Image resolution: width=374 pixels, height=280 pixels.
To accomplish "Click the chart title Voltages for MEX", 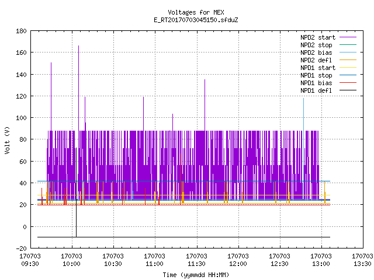I will pyautogui.click(x=196, y=12).
